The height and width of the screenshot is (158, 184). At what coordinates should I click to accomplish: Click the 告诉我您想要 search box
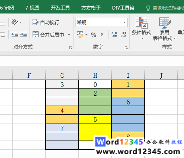click(x=165, y=8)
